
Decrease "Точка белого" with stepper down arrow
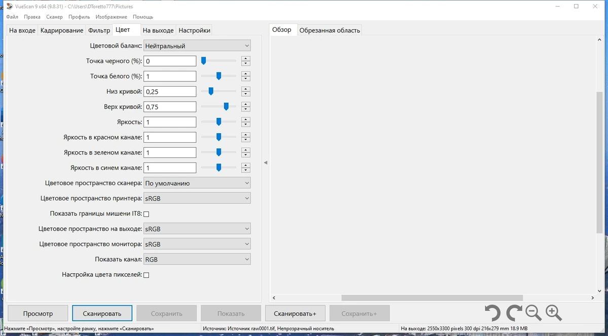[246, 79]
